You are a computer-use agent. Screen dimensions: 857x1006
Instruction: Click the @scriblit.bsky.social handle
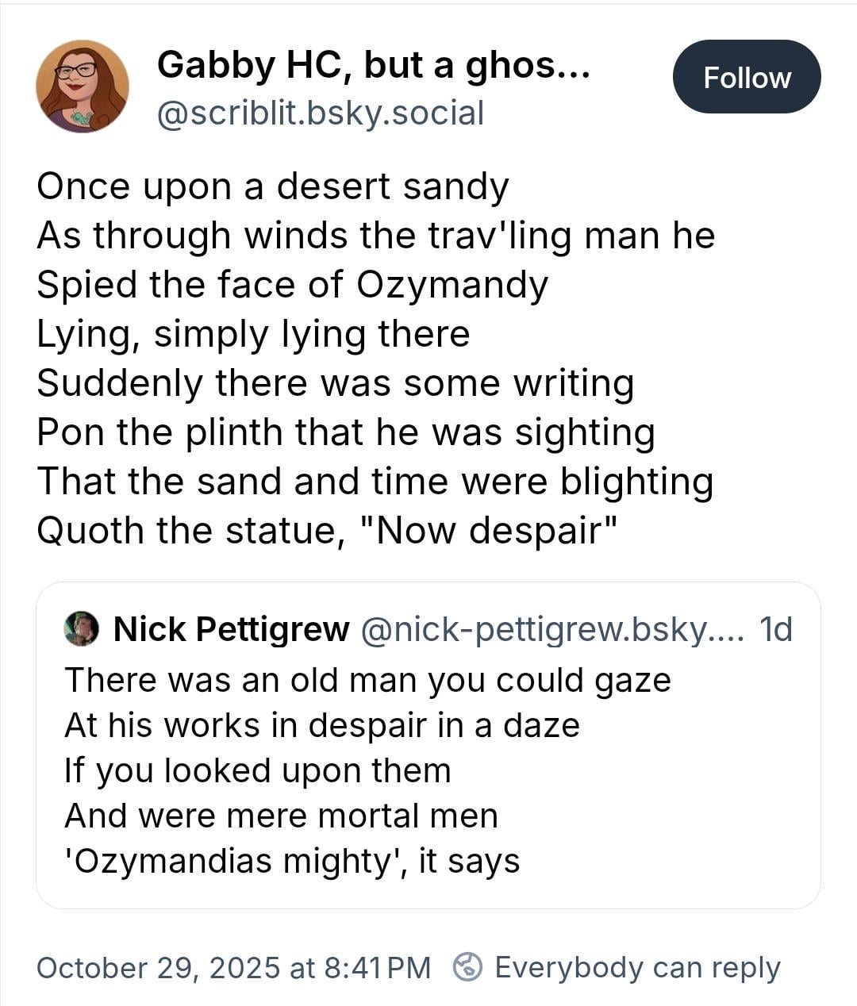(x=321, y=113)
